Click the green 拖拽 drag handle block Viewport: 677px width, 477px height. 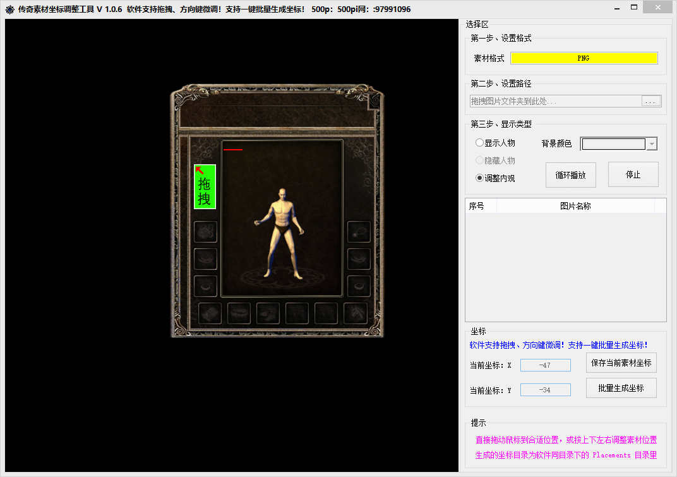(x=205, y=186)
